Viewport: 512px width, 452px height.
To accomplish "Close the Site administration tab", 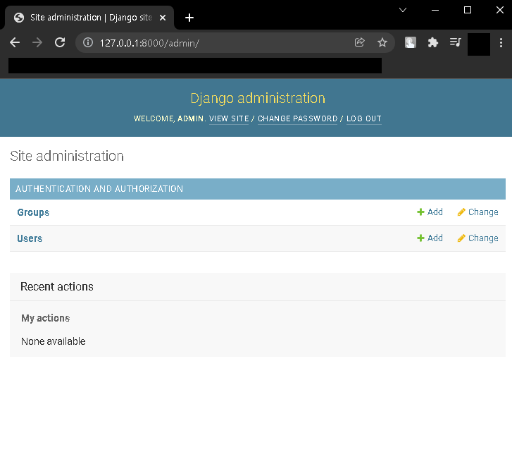I will [x=163, y=18].
